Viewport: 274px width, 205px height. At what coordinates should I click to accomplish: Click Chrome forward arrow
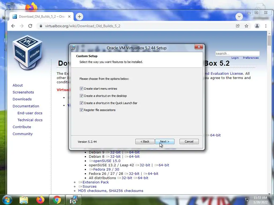coord(22,26)
